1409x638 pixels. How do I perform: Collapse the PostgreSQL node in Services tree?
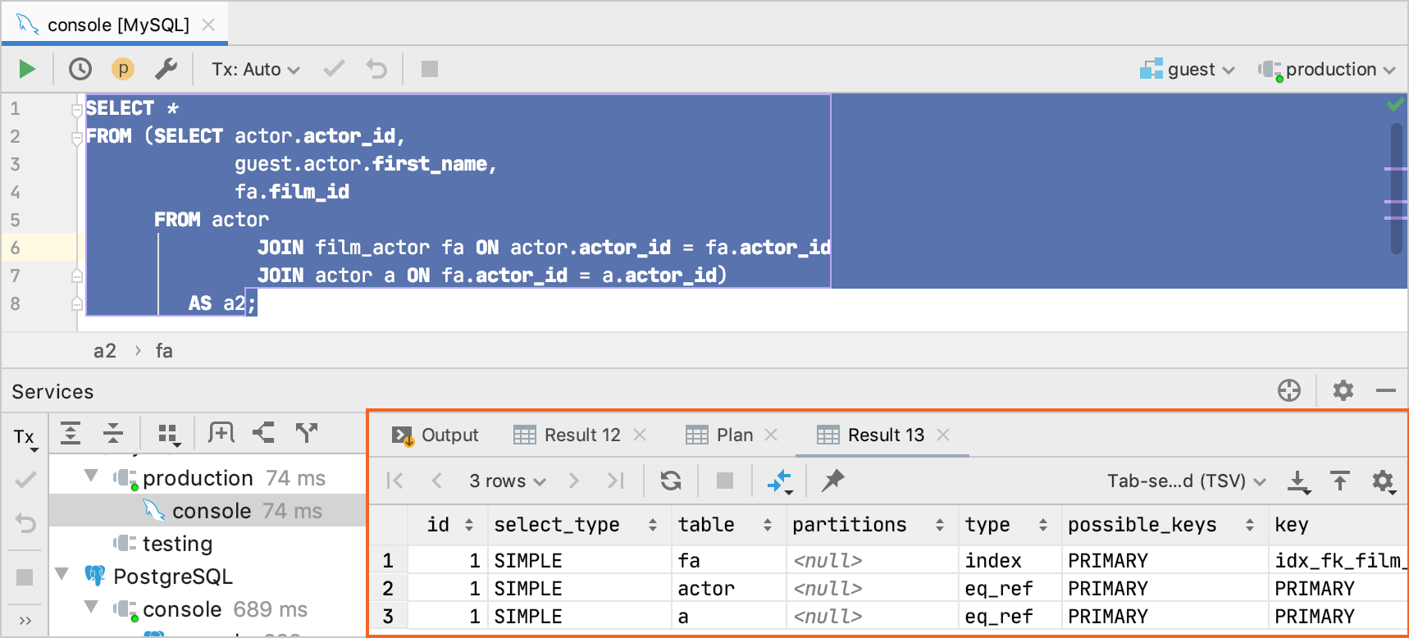tap(62, 574)
